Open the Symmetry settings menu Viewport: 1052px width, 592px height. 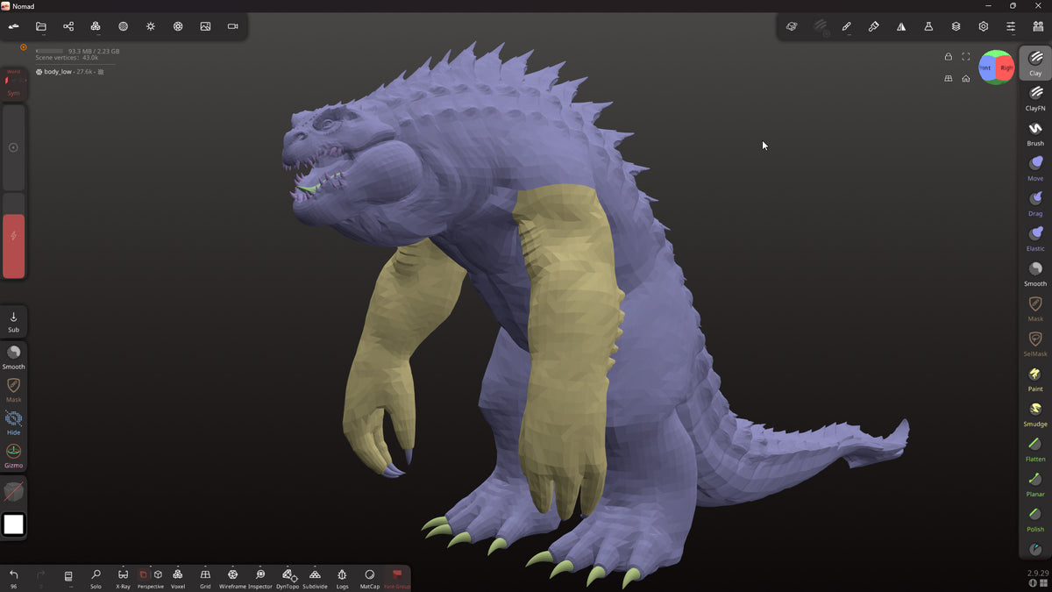pyautogui.click(x=901, y=26)
